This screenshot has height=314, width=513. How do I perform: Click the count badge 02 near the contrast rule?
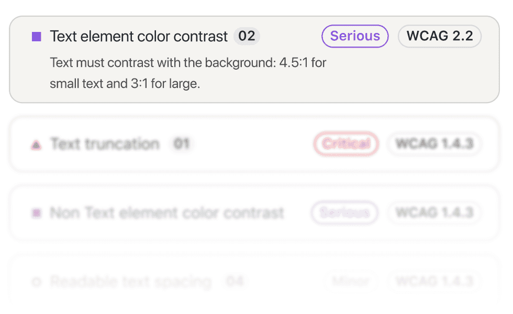pyautogui.click(x=246, y=36)
